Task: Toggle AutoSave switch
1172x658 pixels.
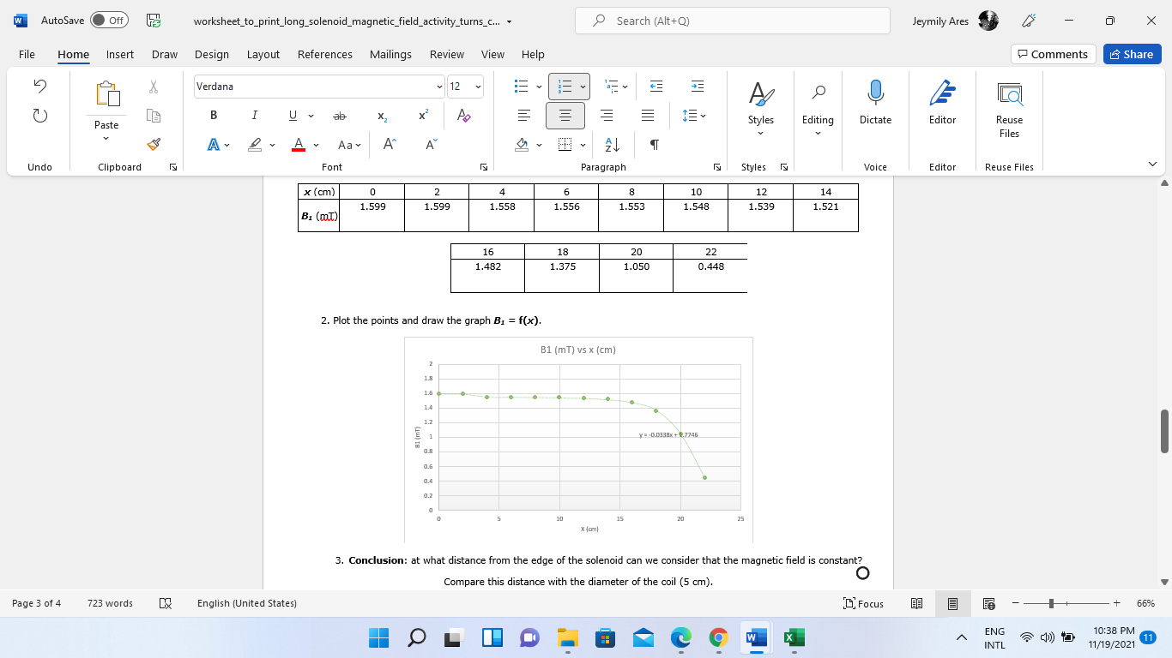Action: 109,21
